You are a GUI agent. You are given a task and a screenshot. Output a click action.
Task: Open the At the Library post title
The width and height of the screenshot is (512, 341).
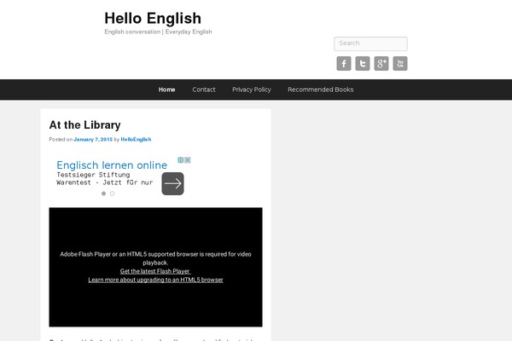pos(84,125)
